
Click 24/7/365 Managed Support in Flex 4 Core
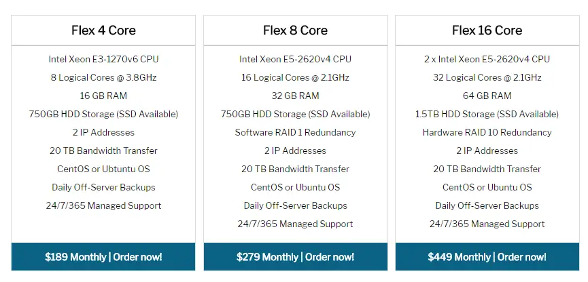[103, 205]
